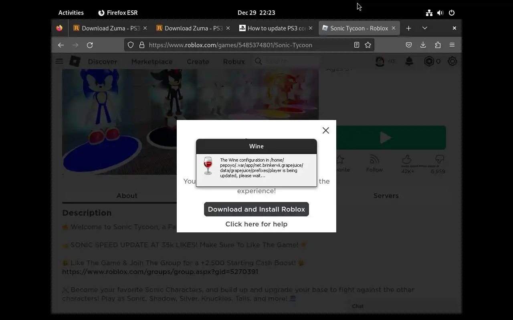Close the download prompt with the X
The image size is (513, 320).
pos(326,130)
